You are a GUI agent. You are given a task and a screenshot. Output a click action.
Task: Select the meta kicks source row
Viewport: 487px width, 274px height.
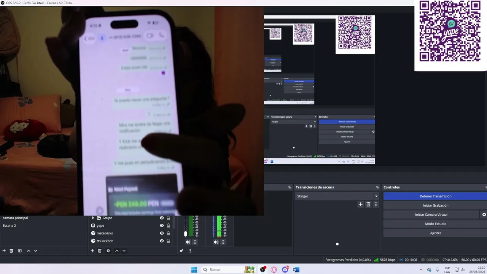pos(131,233)
